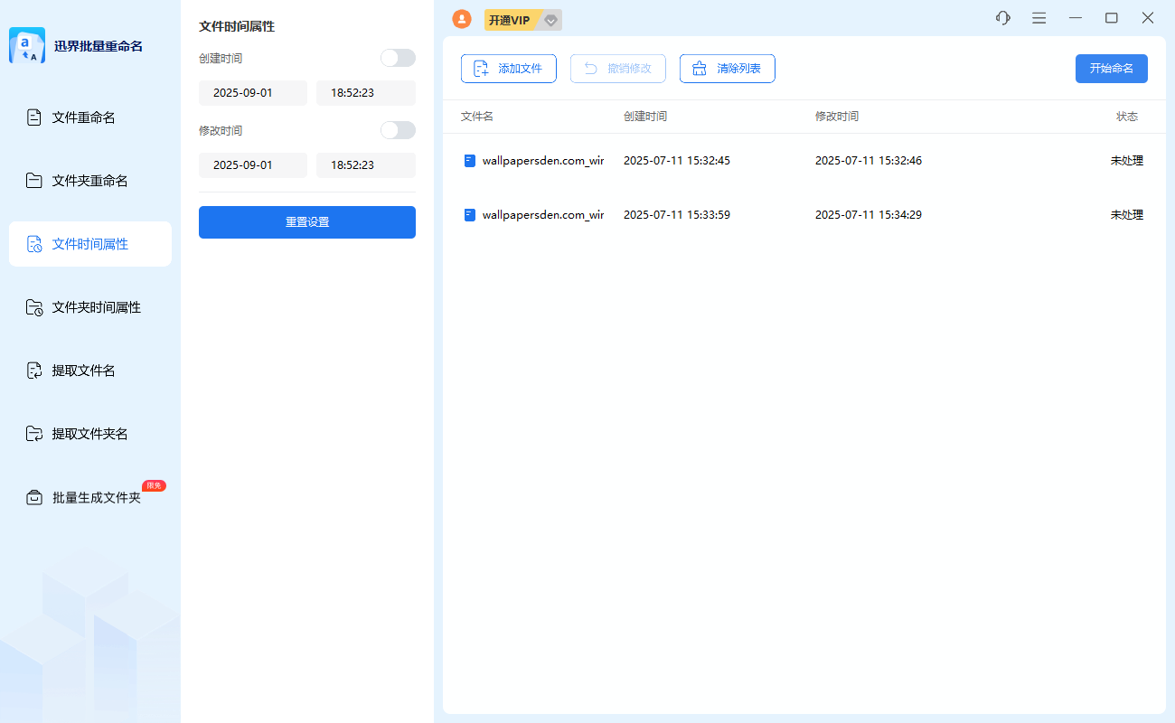Click the 开始命名 start button

(1111, 69)
